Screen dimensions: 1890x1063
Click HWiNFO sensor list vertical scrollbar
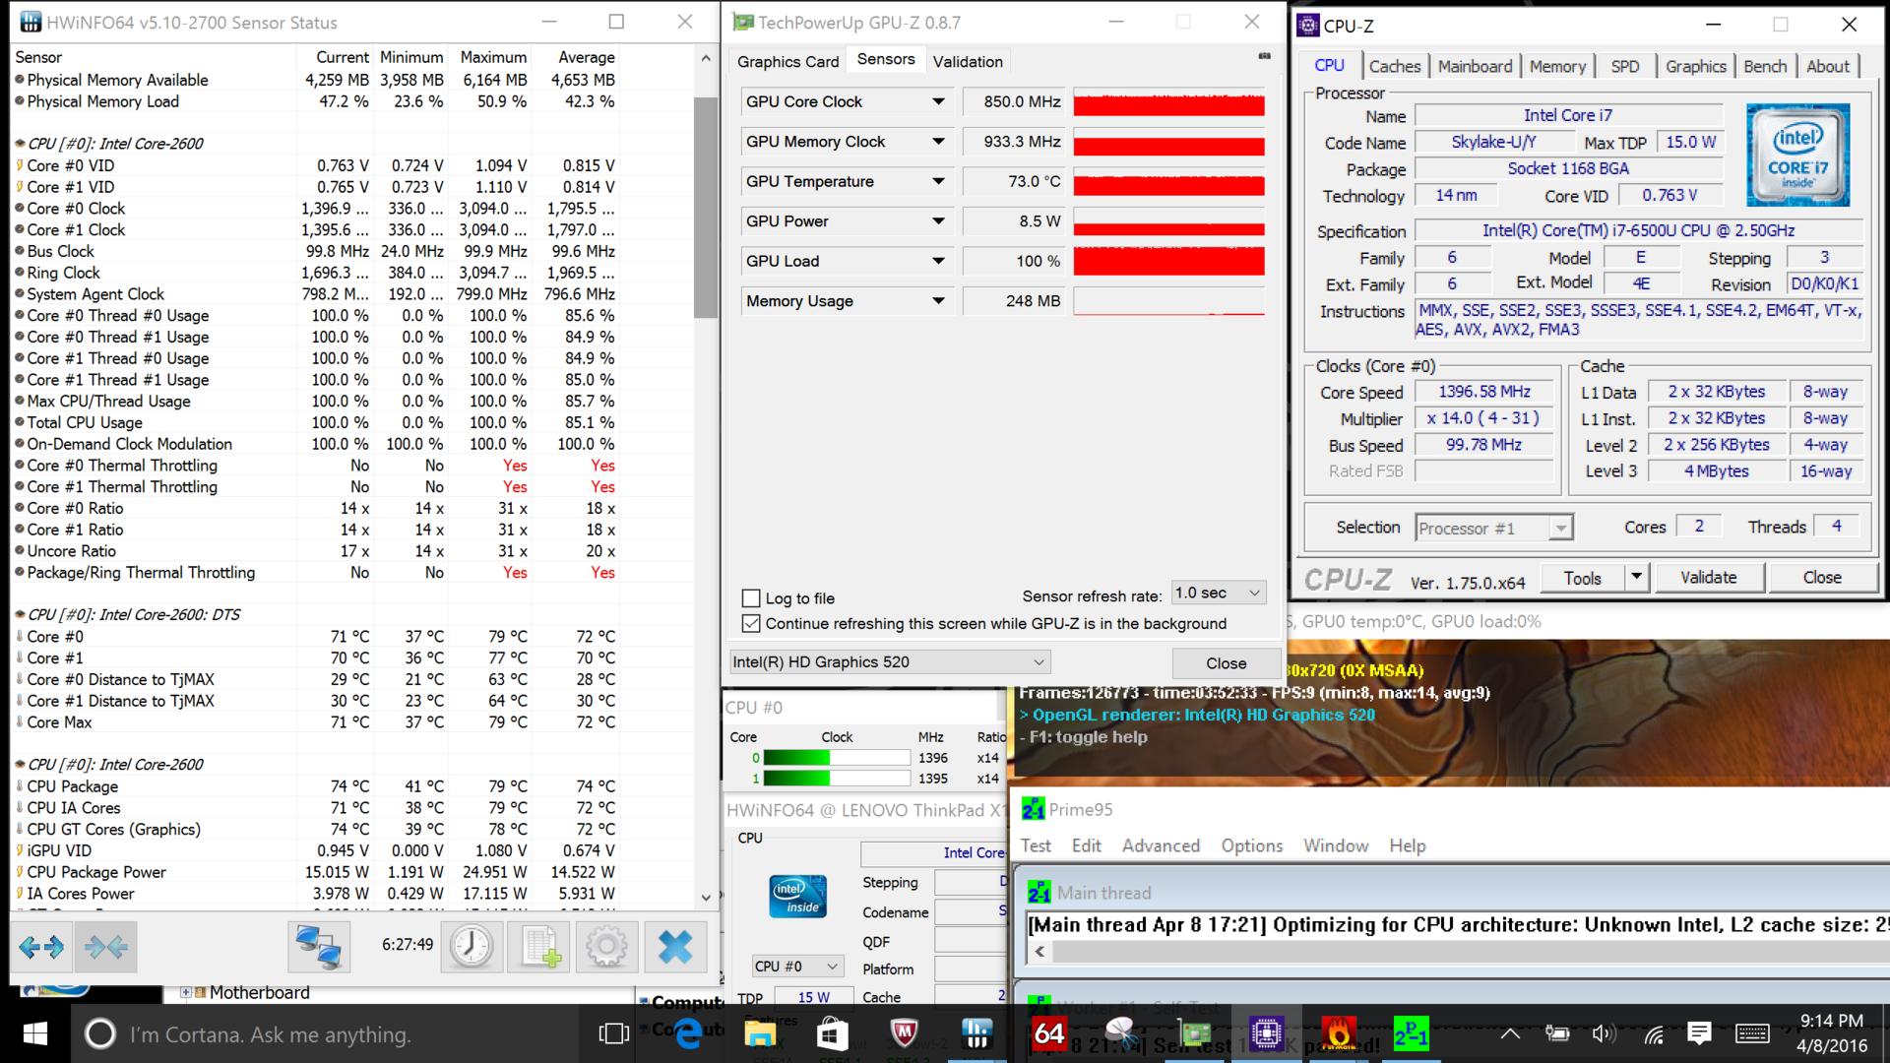706,207
